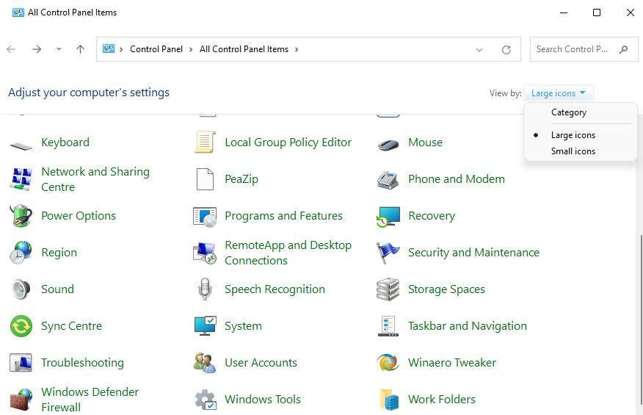The image size is (643, 415).
Task: Refresh the Control Panel view
Action: pyautogui.click(x=506, y=50)
